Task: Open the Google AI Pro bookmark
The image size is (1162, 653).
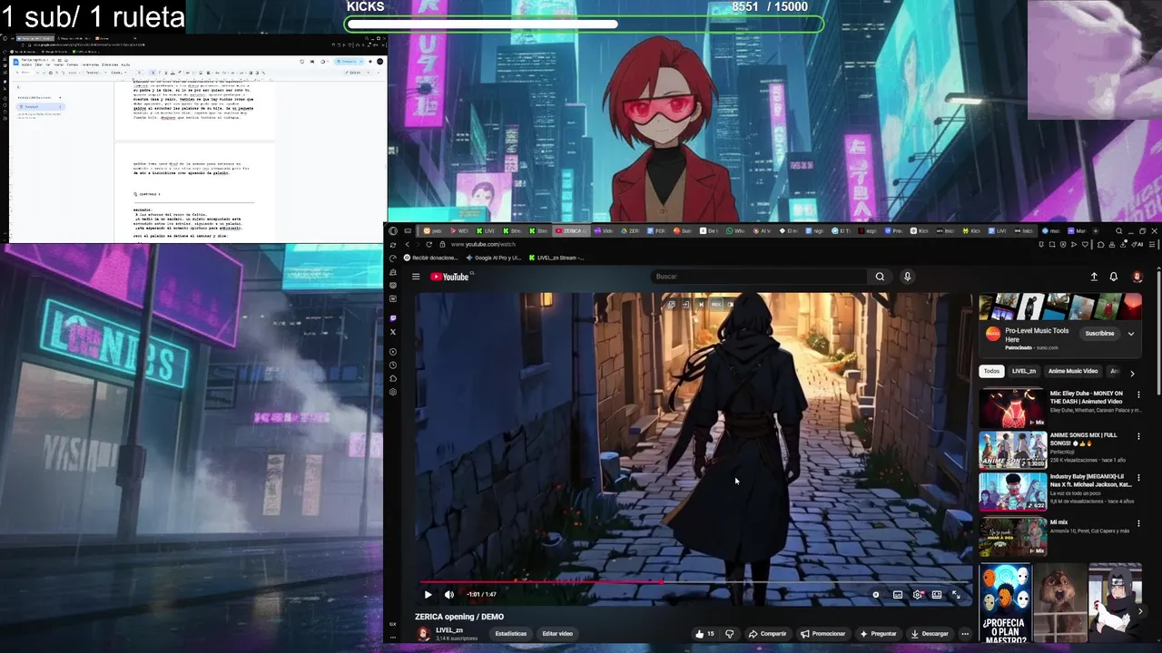Action: click(493, 258)
